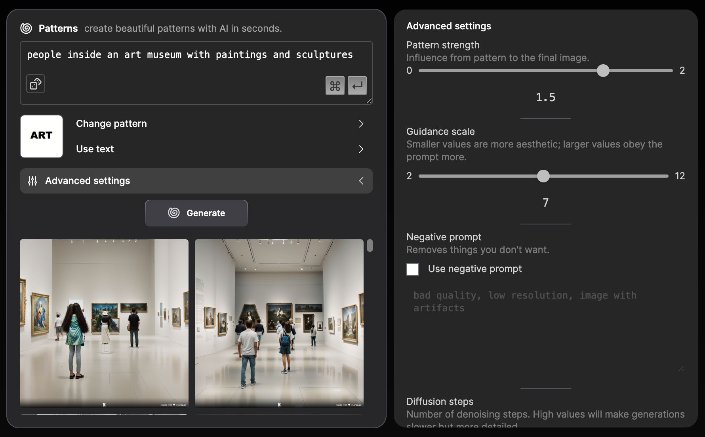Click the negative prompt text area
This screenshot has width=705, height=437.
(x=546, y=329)
